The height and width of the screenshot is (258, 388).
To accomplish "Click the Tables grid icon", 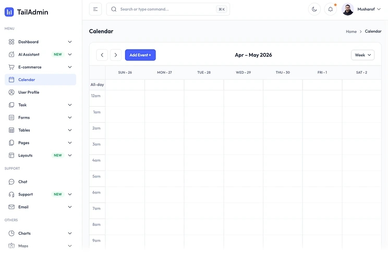I will tap(11, 130).
